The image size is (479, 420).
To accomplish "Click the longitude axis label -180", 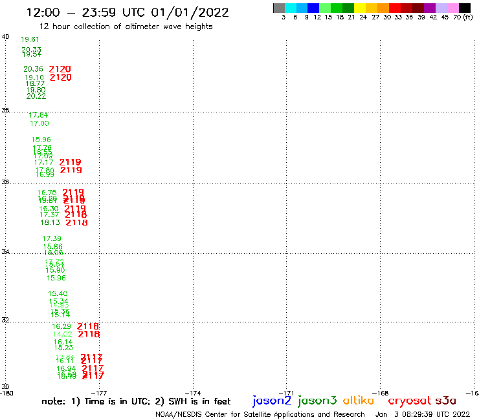I will pyautogui.click(x=6, y=394).
